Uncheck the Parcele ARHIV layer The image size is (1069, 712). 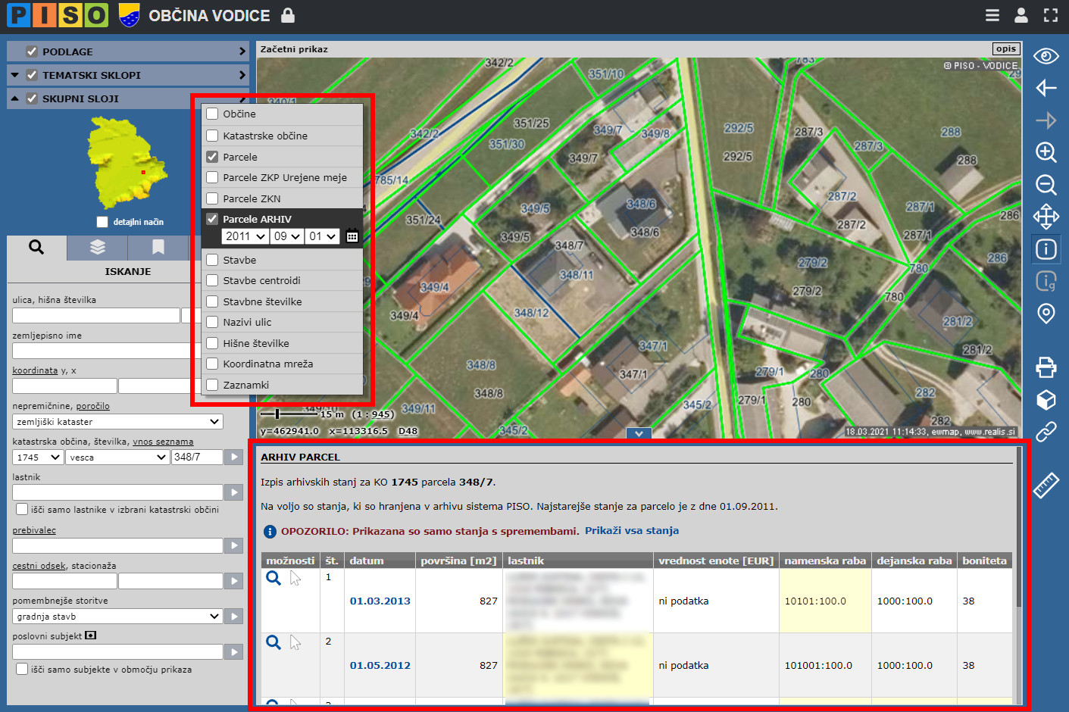213,219
